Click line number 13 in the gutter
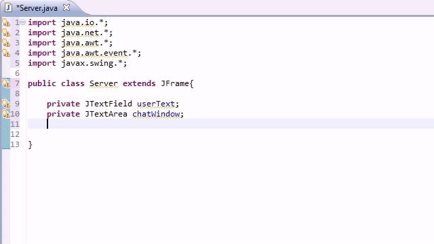 point(15,144)
